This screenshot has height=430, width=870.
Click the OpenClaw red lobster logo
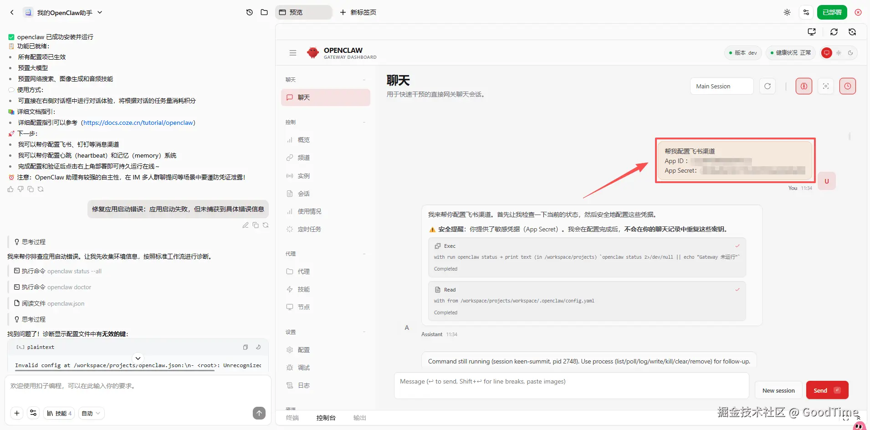pos(313,53)
